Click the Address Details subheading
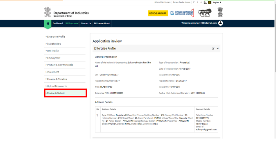 tap(104, 102)
